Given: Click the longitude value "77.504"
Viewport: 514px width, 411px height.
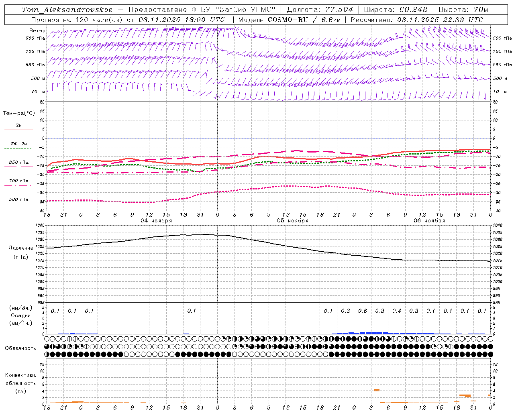Looking at the screenshot, I should tap(340, 10).
